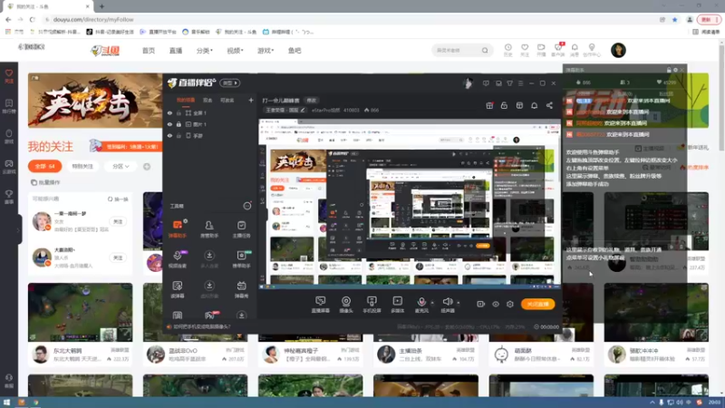Open 云游戏 gamepad icon in left sidebar

tap(9, 167)
